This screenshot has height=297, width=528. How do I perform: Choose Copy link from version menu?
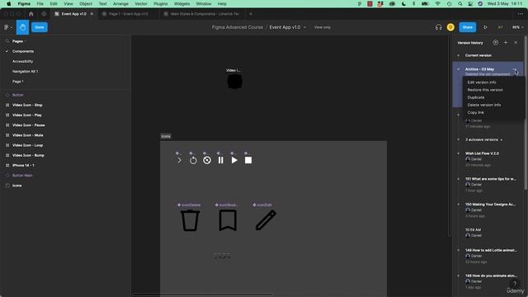(x=475, y=112)
